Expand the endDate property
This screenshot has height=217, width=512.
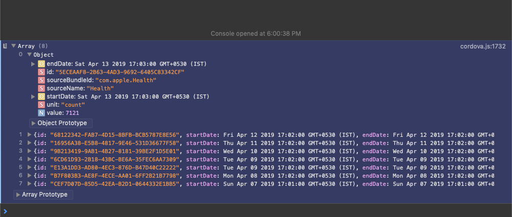click(33, 64)
